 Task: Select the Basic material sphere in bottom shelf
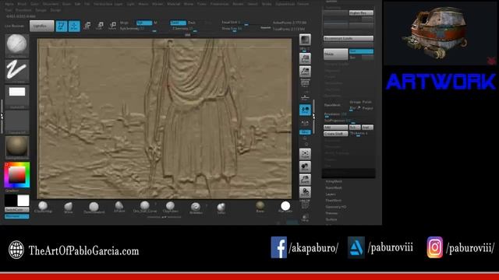(260, 207)
